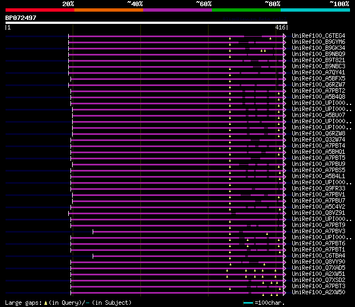Screen dimensions: 355x307
Task: Click the arrowhead ending the UniRef100_A2XW50 alignment
Action: pos(285,293)
